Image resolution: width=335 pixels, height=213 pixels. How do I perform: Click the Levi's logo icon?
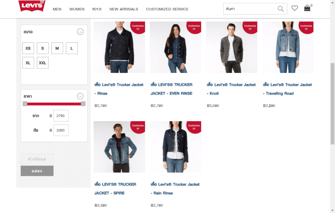pos(32,6)
